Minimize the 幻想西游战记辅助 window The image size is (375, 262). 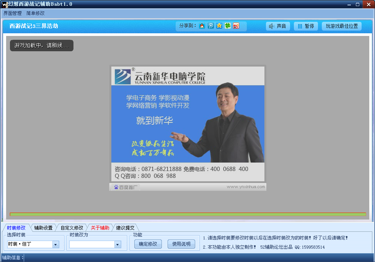tap(349, 4)
